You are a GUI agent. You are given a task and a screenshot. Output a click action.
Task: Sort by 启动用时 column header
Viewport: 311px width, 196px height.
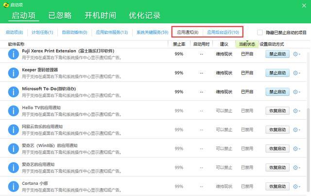(x=201, y=44)
